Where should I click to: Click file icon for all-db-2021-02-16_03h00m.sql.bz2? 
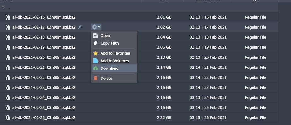pos(8,17)
